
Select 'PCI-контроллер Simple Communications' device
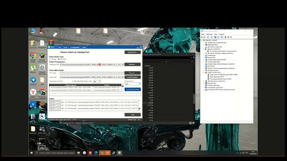[x=223, y=51]
